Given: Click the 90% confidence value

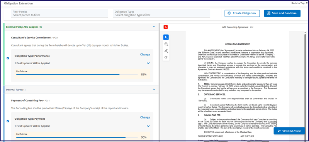Looking at the screenshot, I should click(144, 137).
